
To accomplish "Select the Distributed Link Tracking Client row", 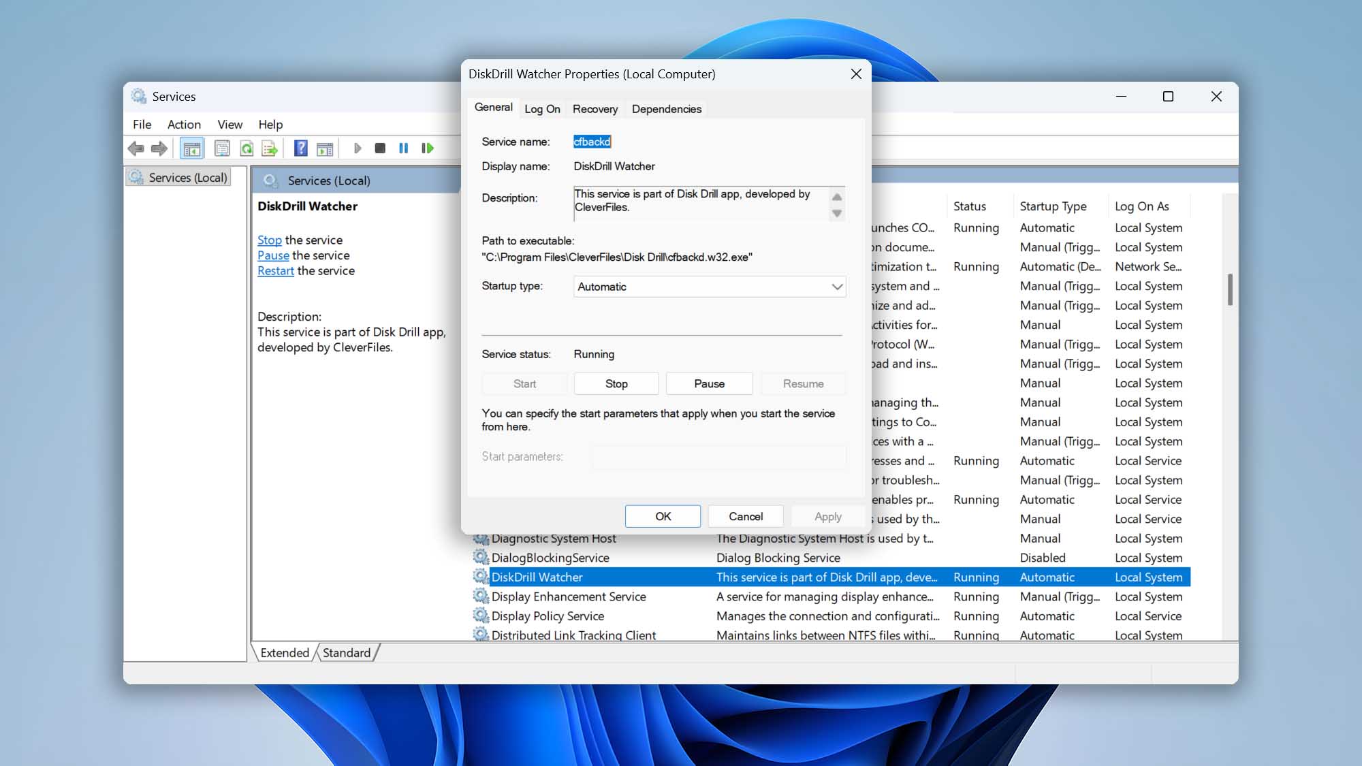I will coord(830,634).
